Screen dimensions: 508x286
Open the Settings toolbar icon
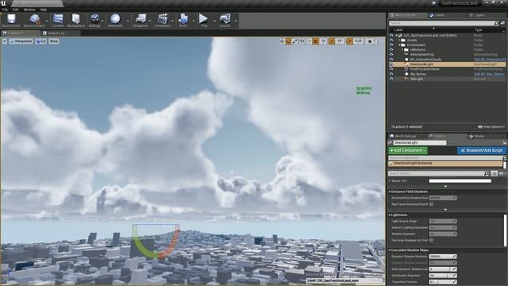[x=94, y=20]
